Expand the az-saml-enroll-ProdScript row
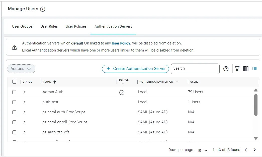 25,122
